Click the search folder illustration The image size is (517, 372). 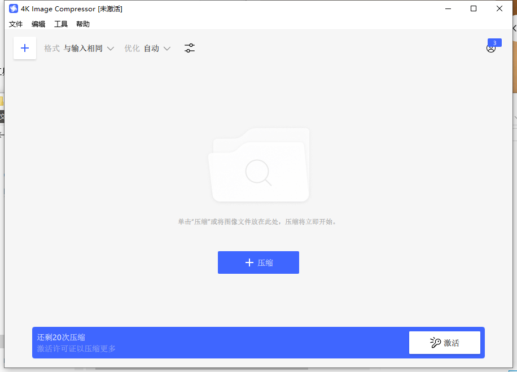tap(259, 165)
